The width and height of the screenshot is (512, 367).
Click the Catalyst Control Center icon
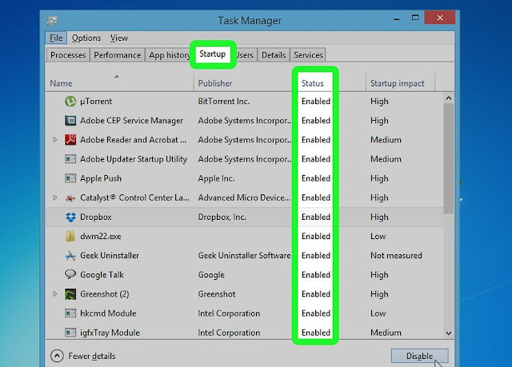70,197
